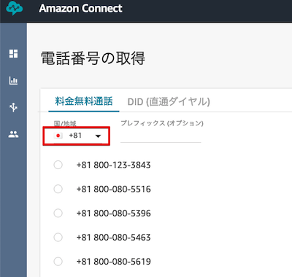Click the Amazon Connect title text
Screen dimensions: 292x277
(80, 8)
